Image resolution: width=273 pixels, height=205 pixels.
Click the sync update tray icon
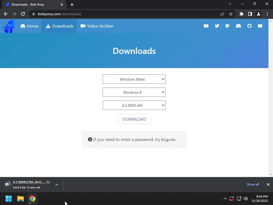click(232, 199)
